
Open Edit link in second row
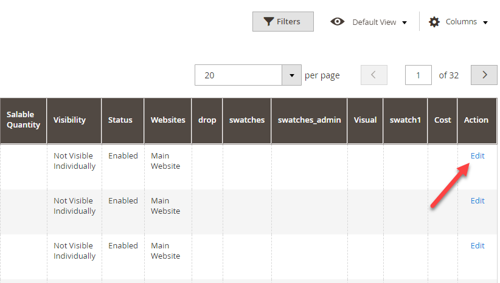pyautogui.click(x=477, y=200)
